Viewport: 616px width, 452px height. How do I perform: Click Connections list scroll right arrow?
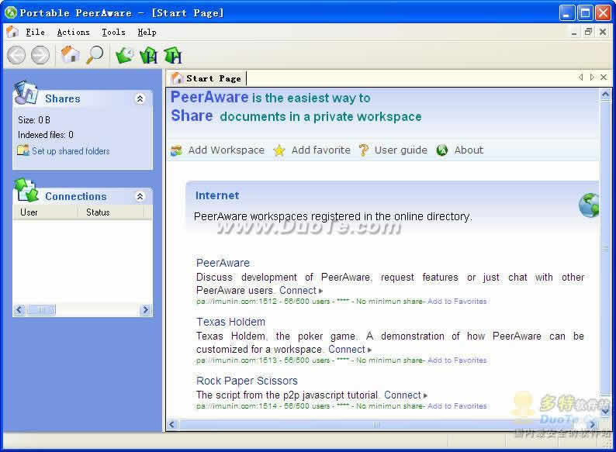pyautogui.click(x=146, y=310)
